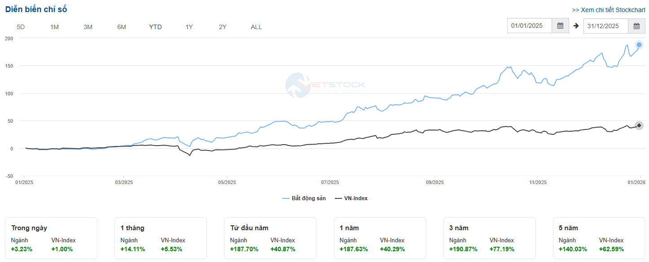Image resolution: width=649 pixels, height=262 pixels.
Task: Show the 2Y time range
Action: click(x=223, y=27)
